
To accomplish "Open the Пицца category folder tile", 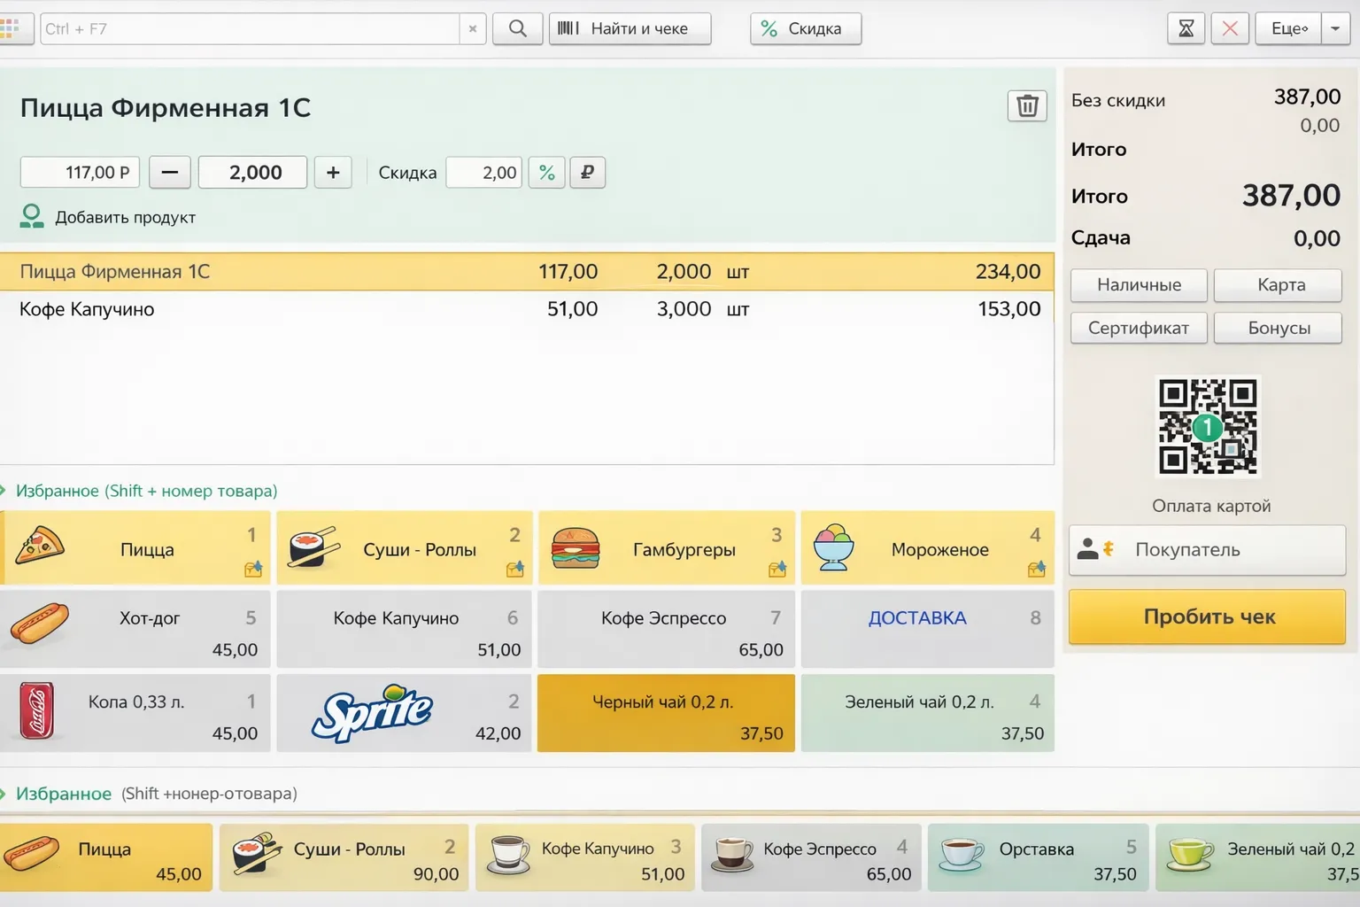I will (135, 548).
